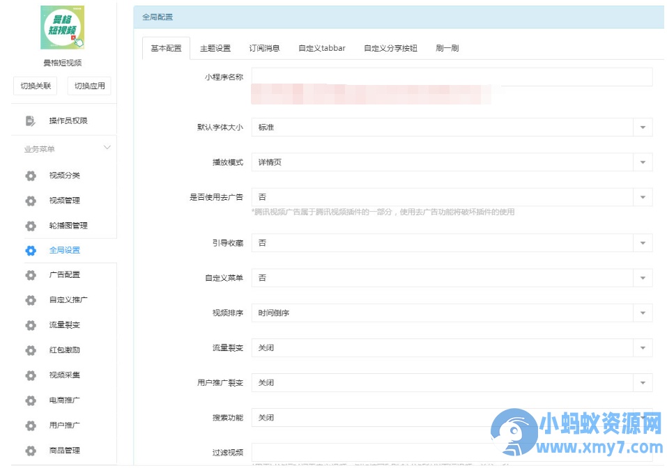Open 搜索功能 dropdown
667x468 pixels.
(452, 417)
